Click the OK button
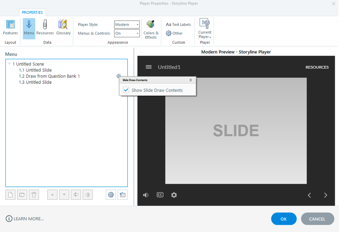 pyautogui.click(x=284, y=219)
